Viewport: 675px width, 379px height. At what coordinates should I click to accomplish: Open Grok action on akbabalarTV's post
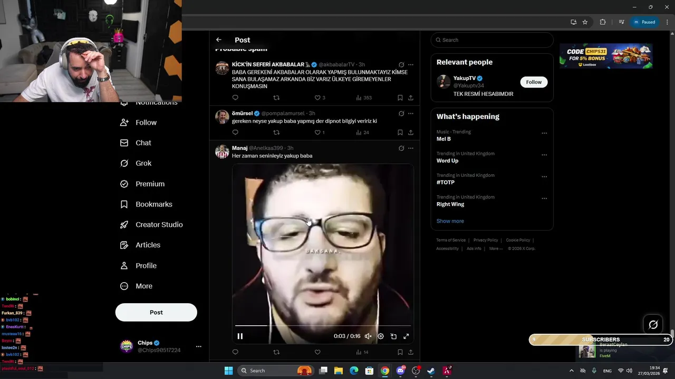(x=401, y=65)
